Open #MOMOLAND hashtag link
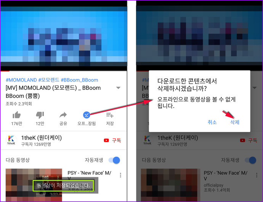 click(21, 80)
